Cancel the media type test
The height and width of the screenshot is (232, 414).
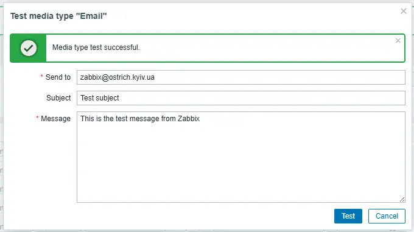pyautogui.click(x=387, y=216)
